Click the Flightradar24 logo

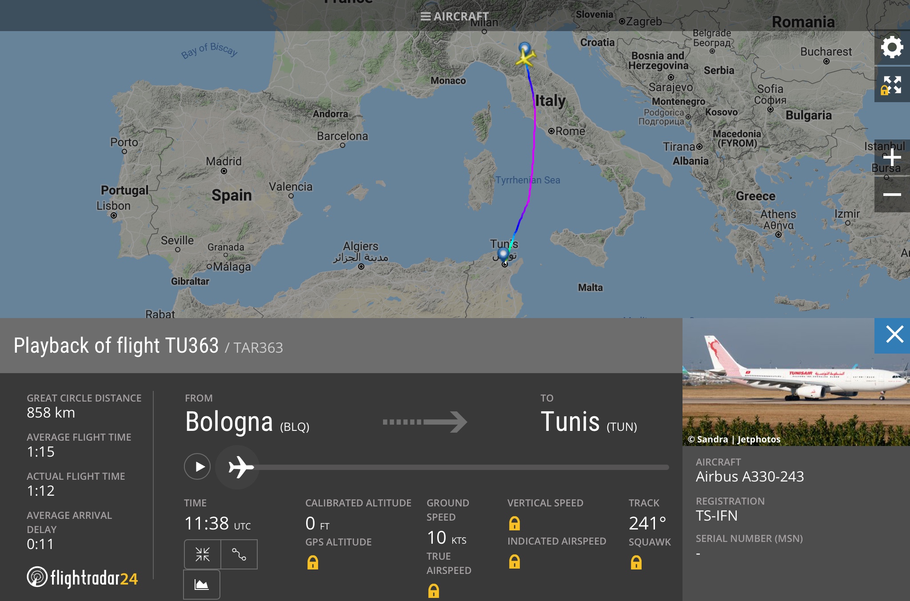click(83, 578)
